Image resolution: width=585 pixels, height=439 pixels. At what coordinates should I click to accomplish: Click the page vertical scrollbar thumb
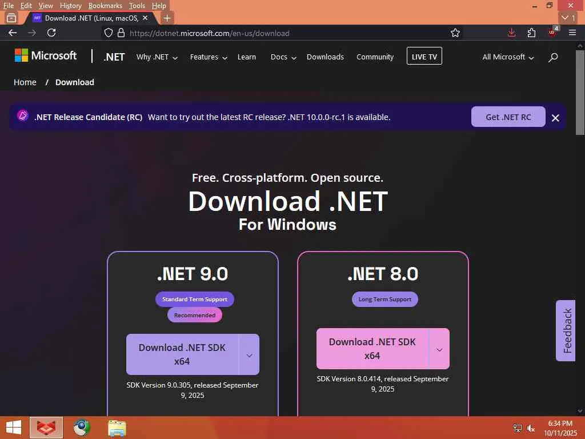click(x=580, y=93)
